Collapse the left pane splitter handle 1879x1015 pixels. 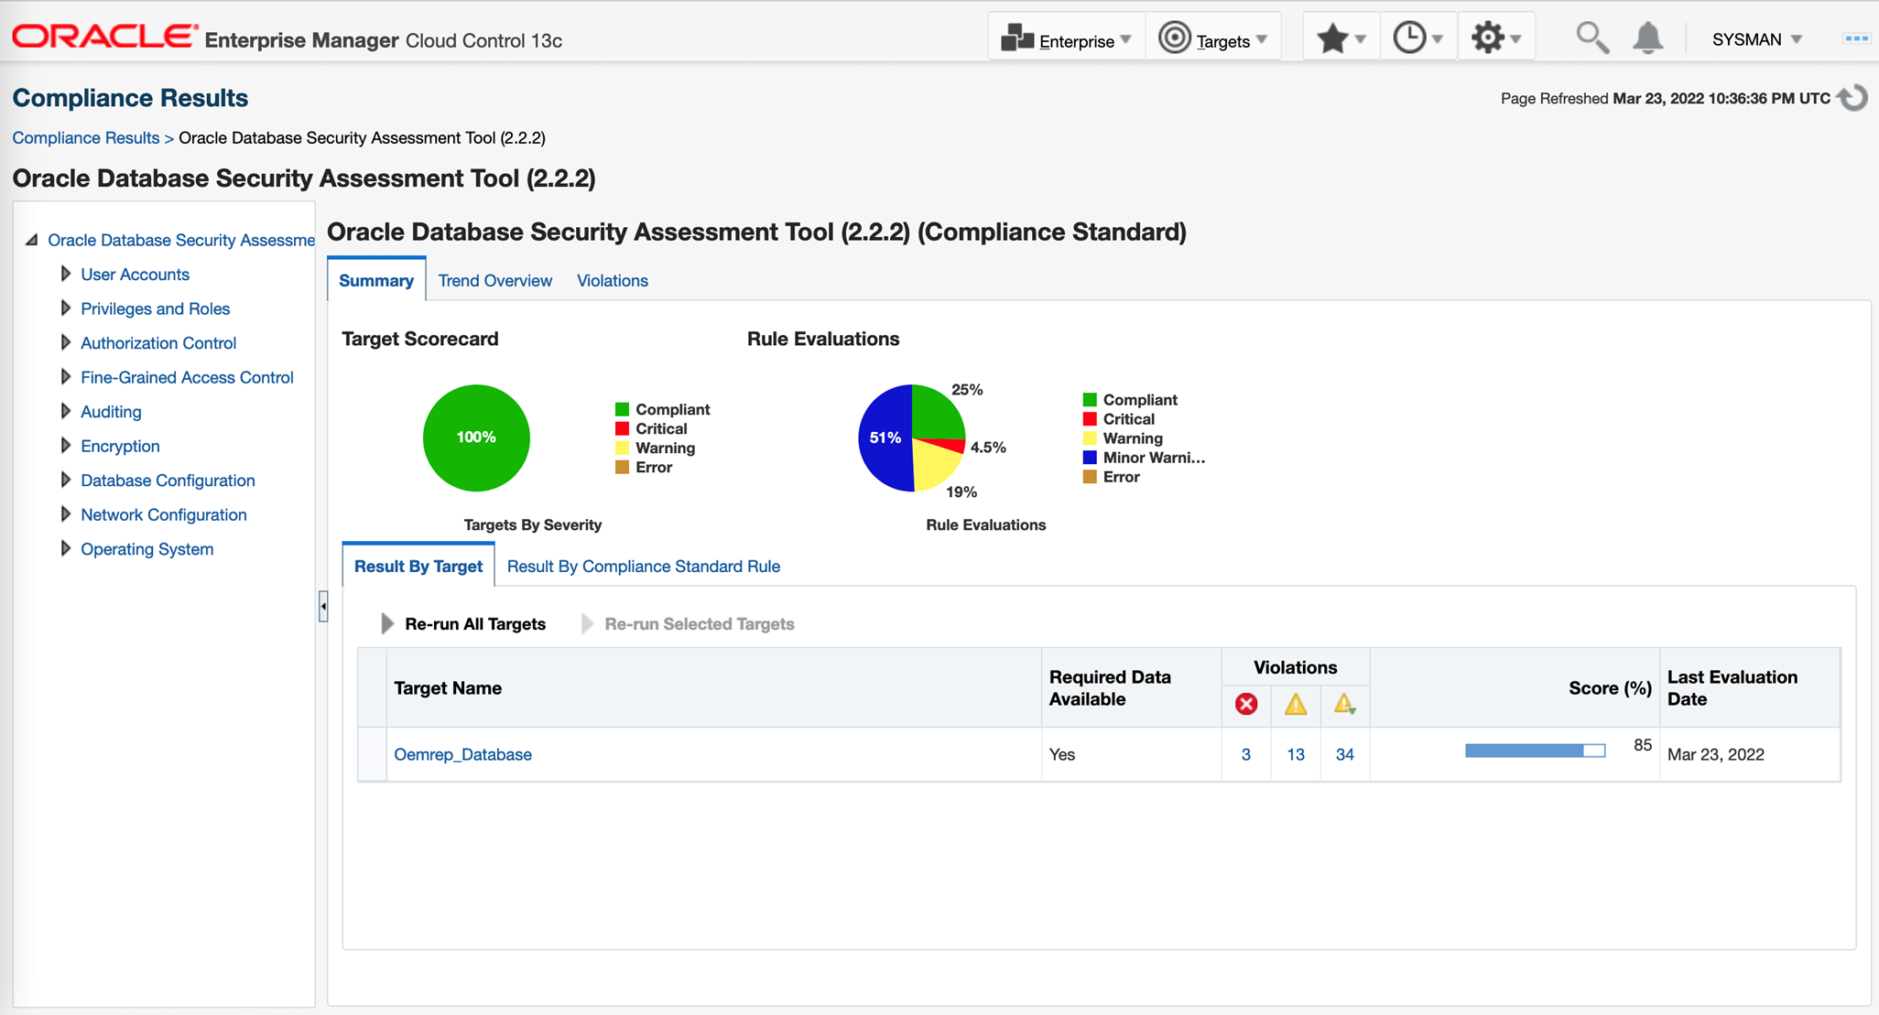pyautogui.click(x=323, y=607)
